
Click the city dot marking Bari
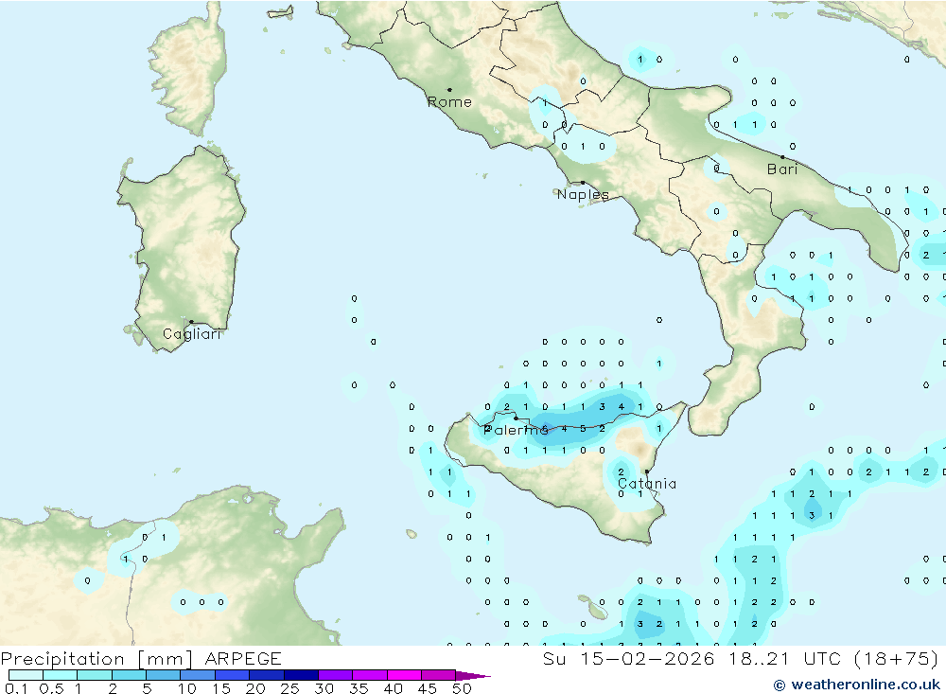point(782,157)
